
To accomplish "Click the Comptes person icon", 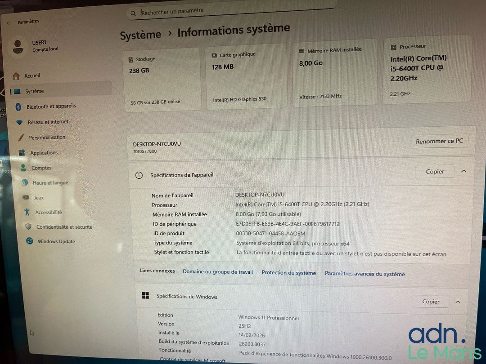I will point(23,168).
